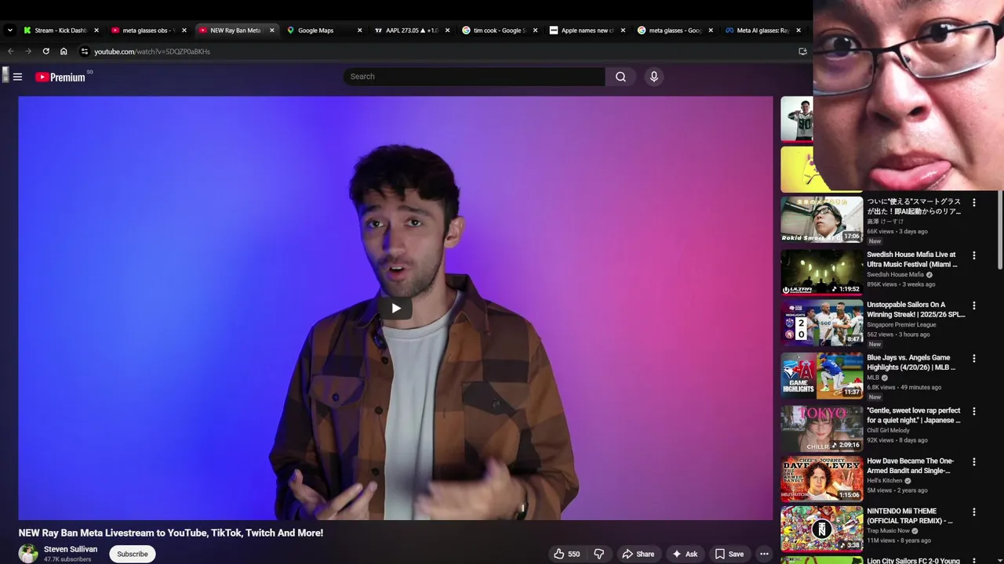Viewport: 1004px width, 564px height.
Task: Switch to meta glasses - Google tab
Action: pos(675,31)
